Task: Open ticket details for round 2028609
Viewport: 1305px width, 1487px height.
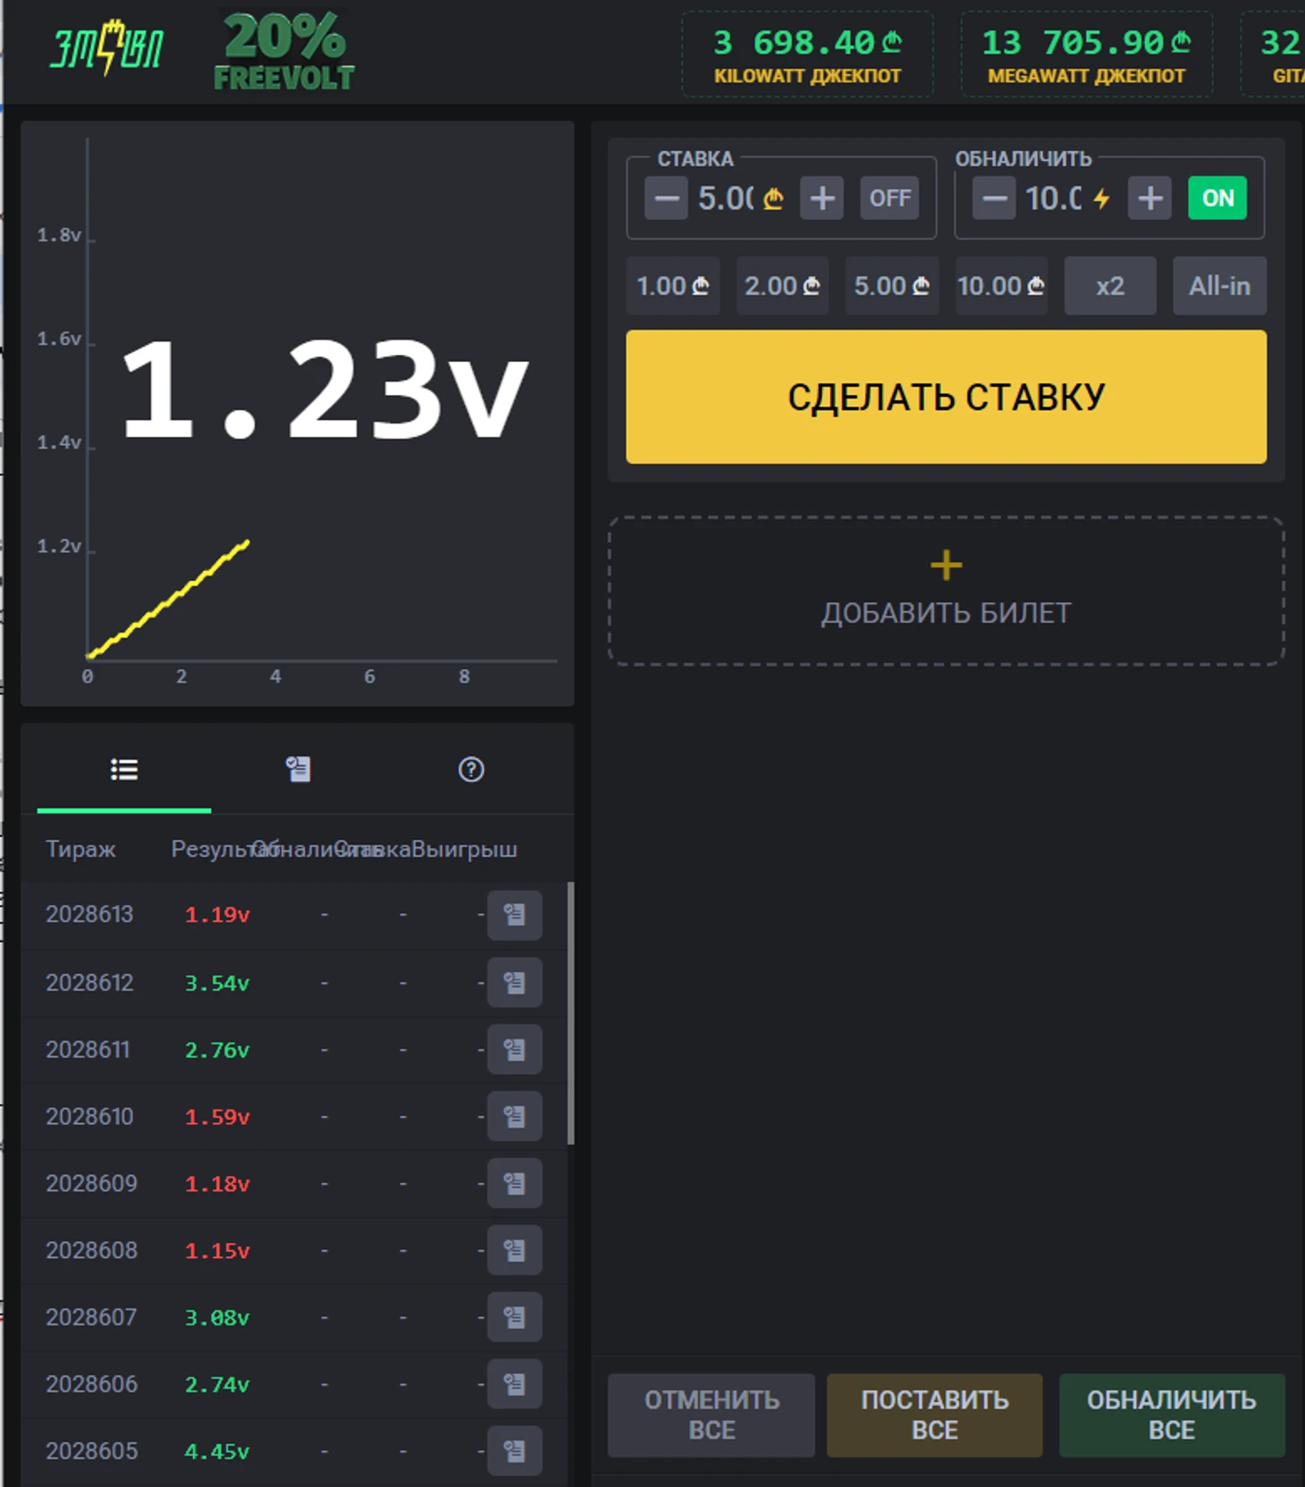Action: [x=514, y=1183]
